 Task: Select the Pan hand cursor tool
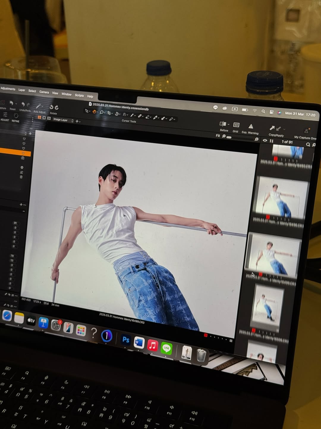[94, 112]
